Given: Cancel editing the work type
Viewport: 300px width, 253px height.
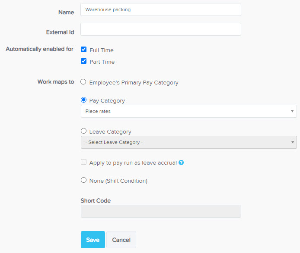Looking at the screenshot, I should (x=121, y=240).
